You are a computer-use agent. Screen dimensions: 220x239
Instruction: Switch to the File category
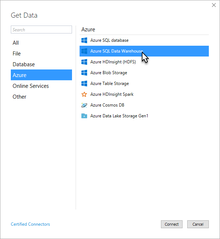17,54
